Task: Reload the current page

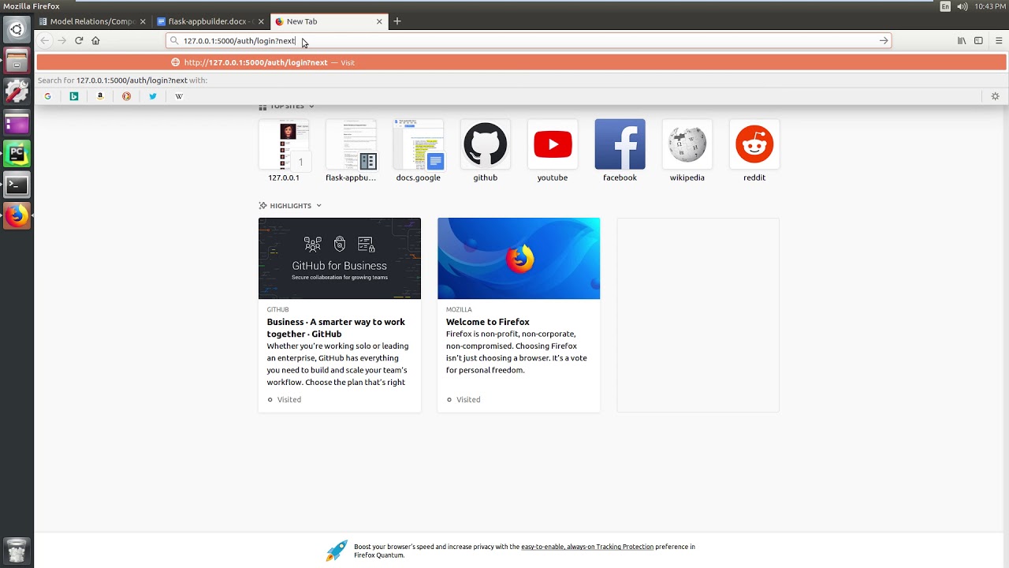Action: click(x=79, y=40)
